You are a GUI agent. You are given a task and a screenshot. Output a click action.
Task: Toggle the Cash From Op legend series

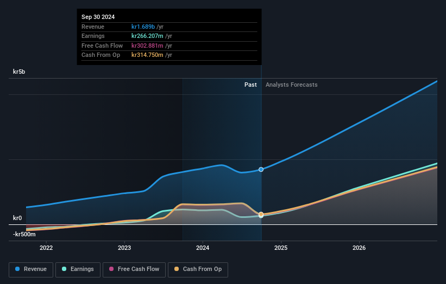(198, 269)
